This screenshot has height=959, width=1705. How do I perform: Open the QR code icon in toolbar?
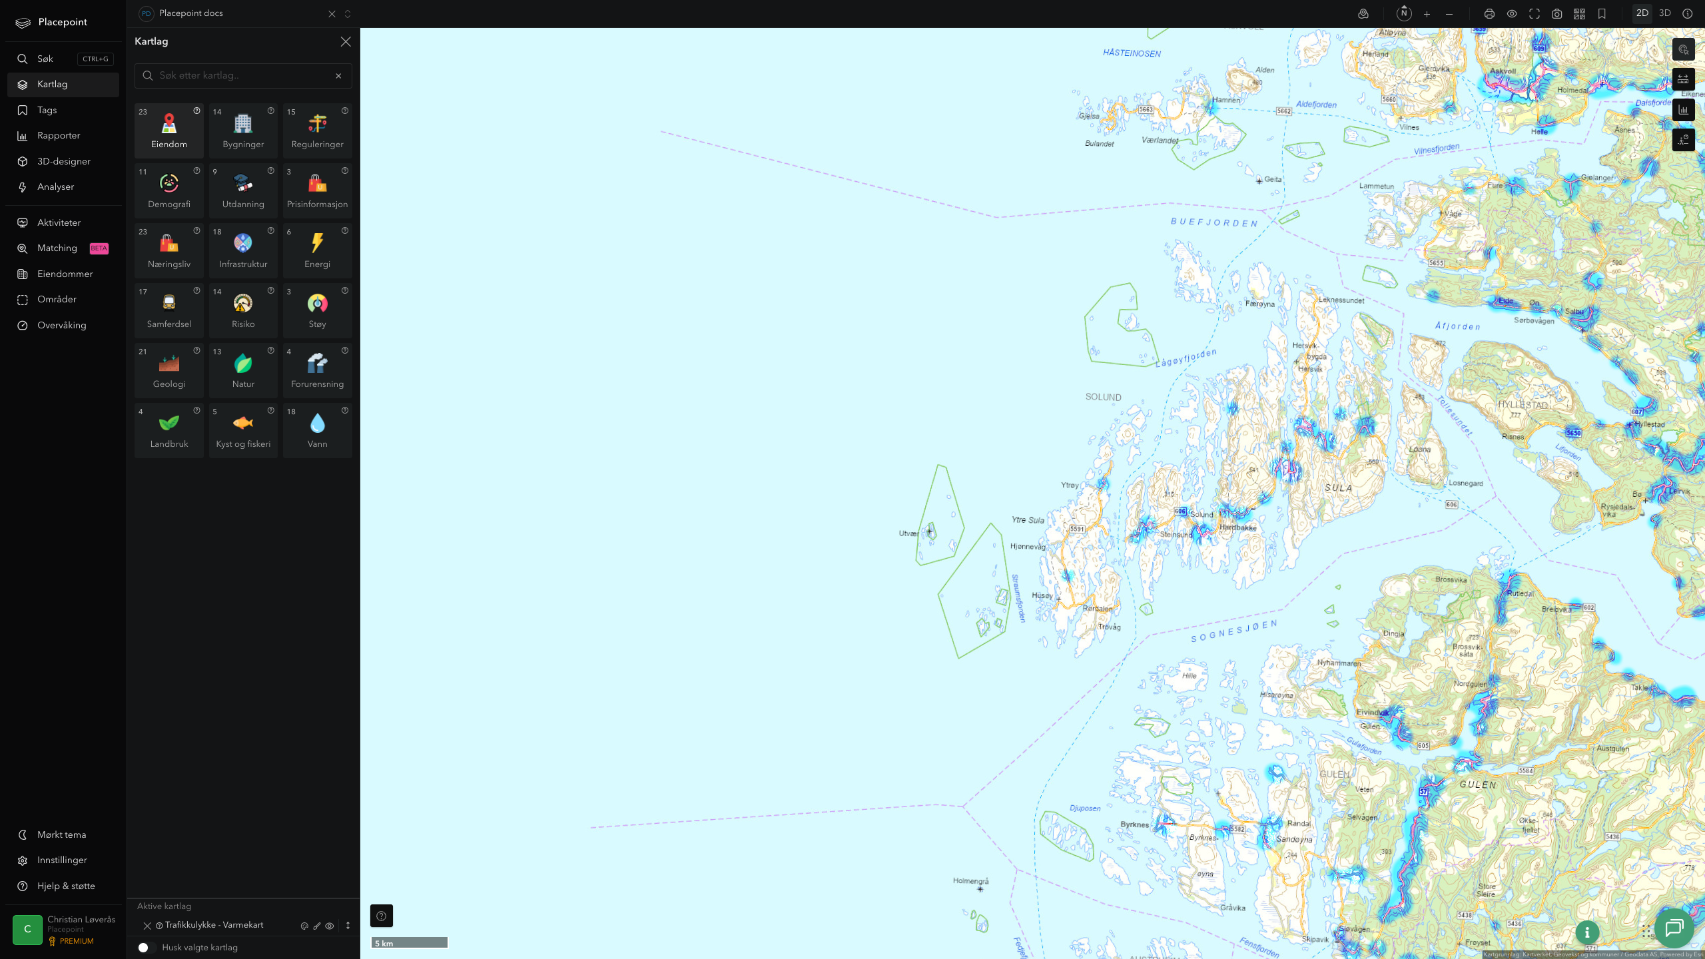point(1579,14)
